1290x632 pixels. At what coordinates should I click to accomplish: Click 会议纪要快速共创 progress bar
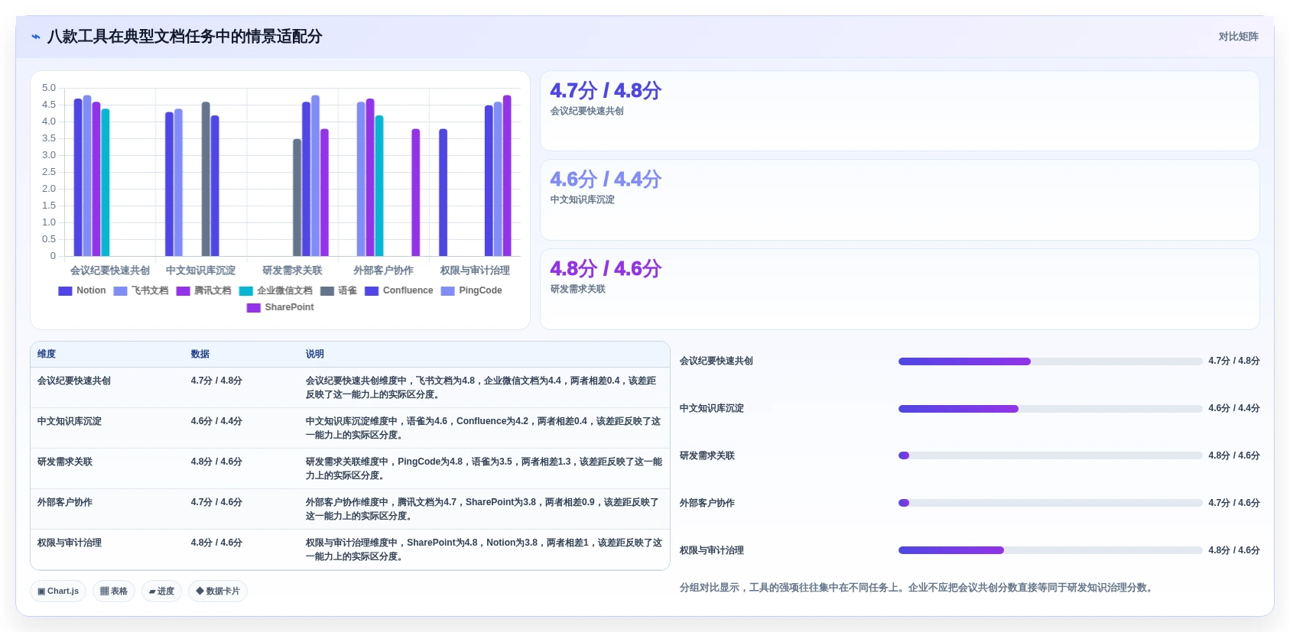click(1050, 361)
